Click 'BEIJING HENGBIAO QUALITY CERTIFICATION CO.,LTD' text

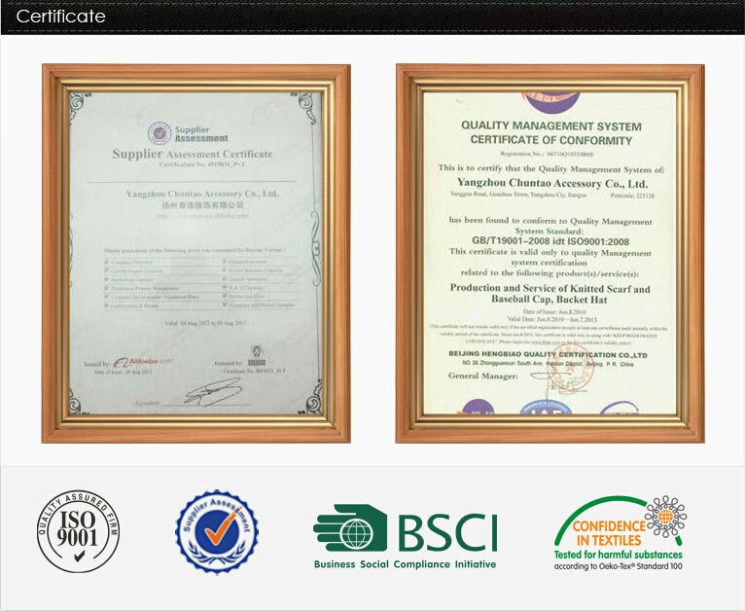[x=548, y=354]
